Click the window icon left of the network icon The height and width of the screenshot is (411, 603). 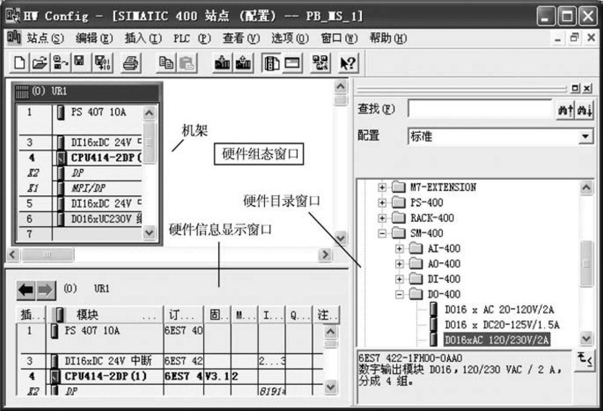[292, 63]
